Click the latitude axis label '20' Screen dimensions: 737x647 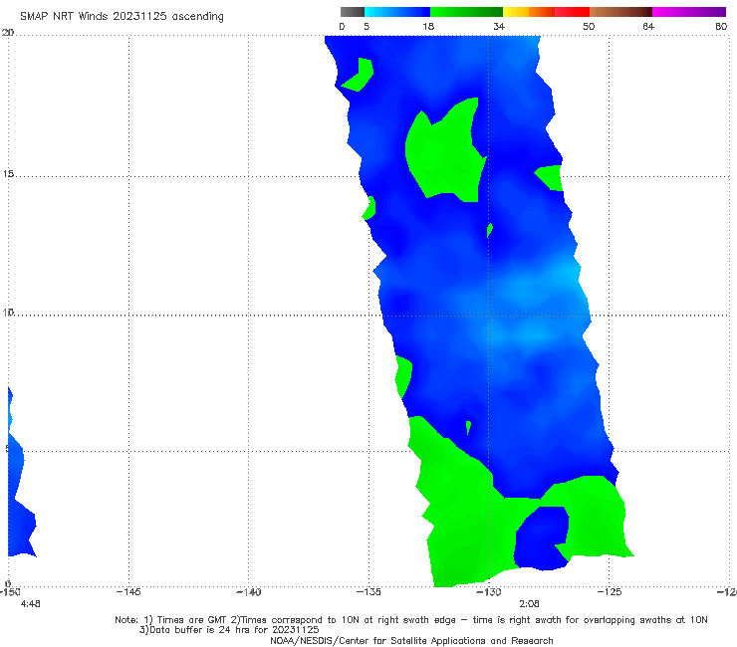pos(8,33)
